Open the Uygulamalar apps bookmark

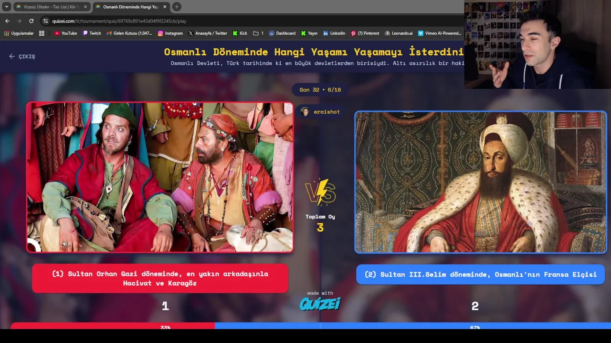pos(19,33)
